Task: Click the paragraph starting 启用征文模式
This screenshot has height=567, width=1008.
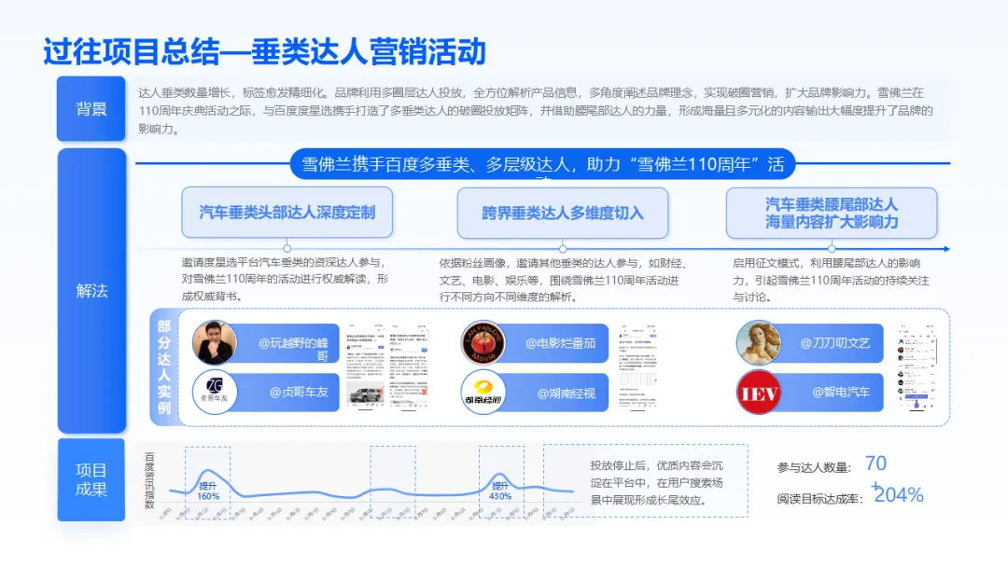Action: click(x=832, y=280)
